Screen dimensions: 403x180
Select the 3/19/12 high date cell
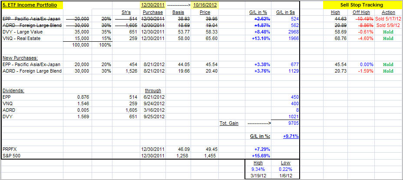tap(258, 176)
